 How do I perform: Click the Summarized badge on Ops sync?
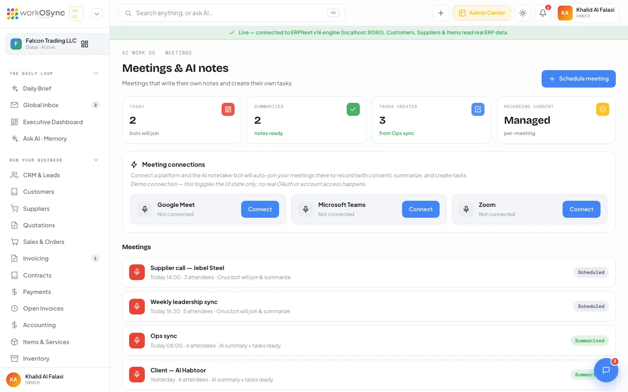point(590,341)
